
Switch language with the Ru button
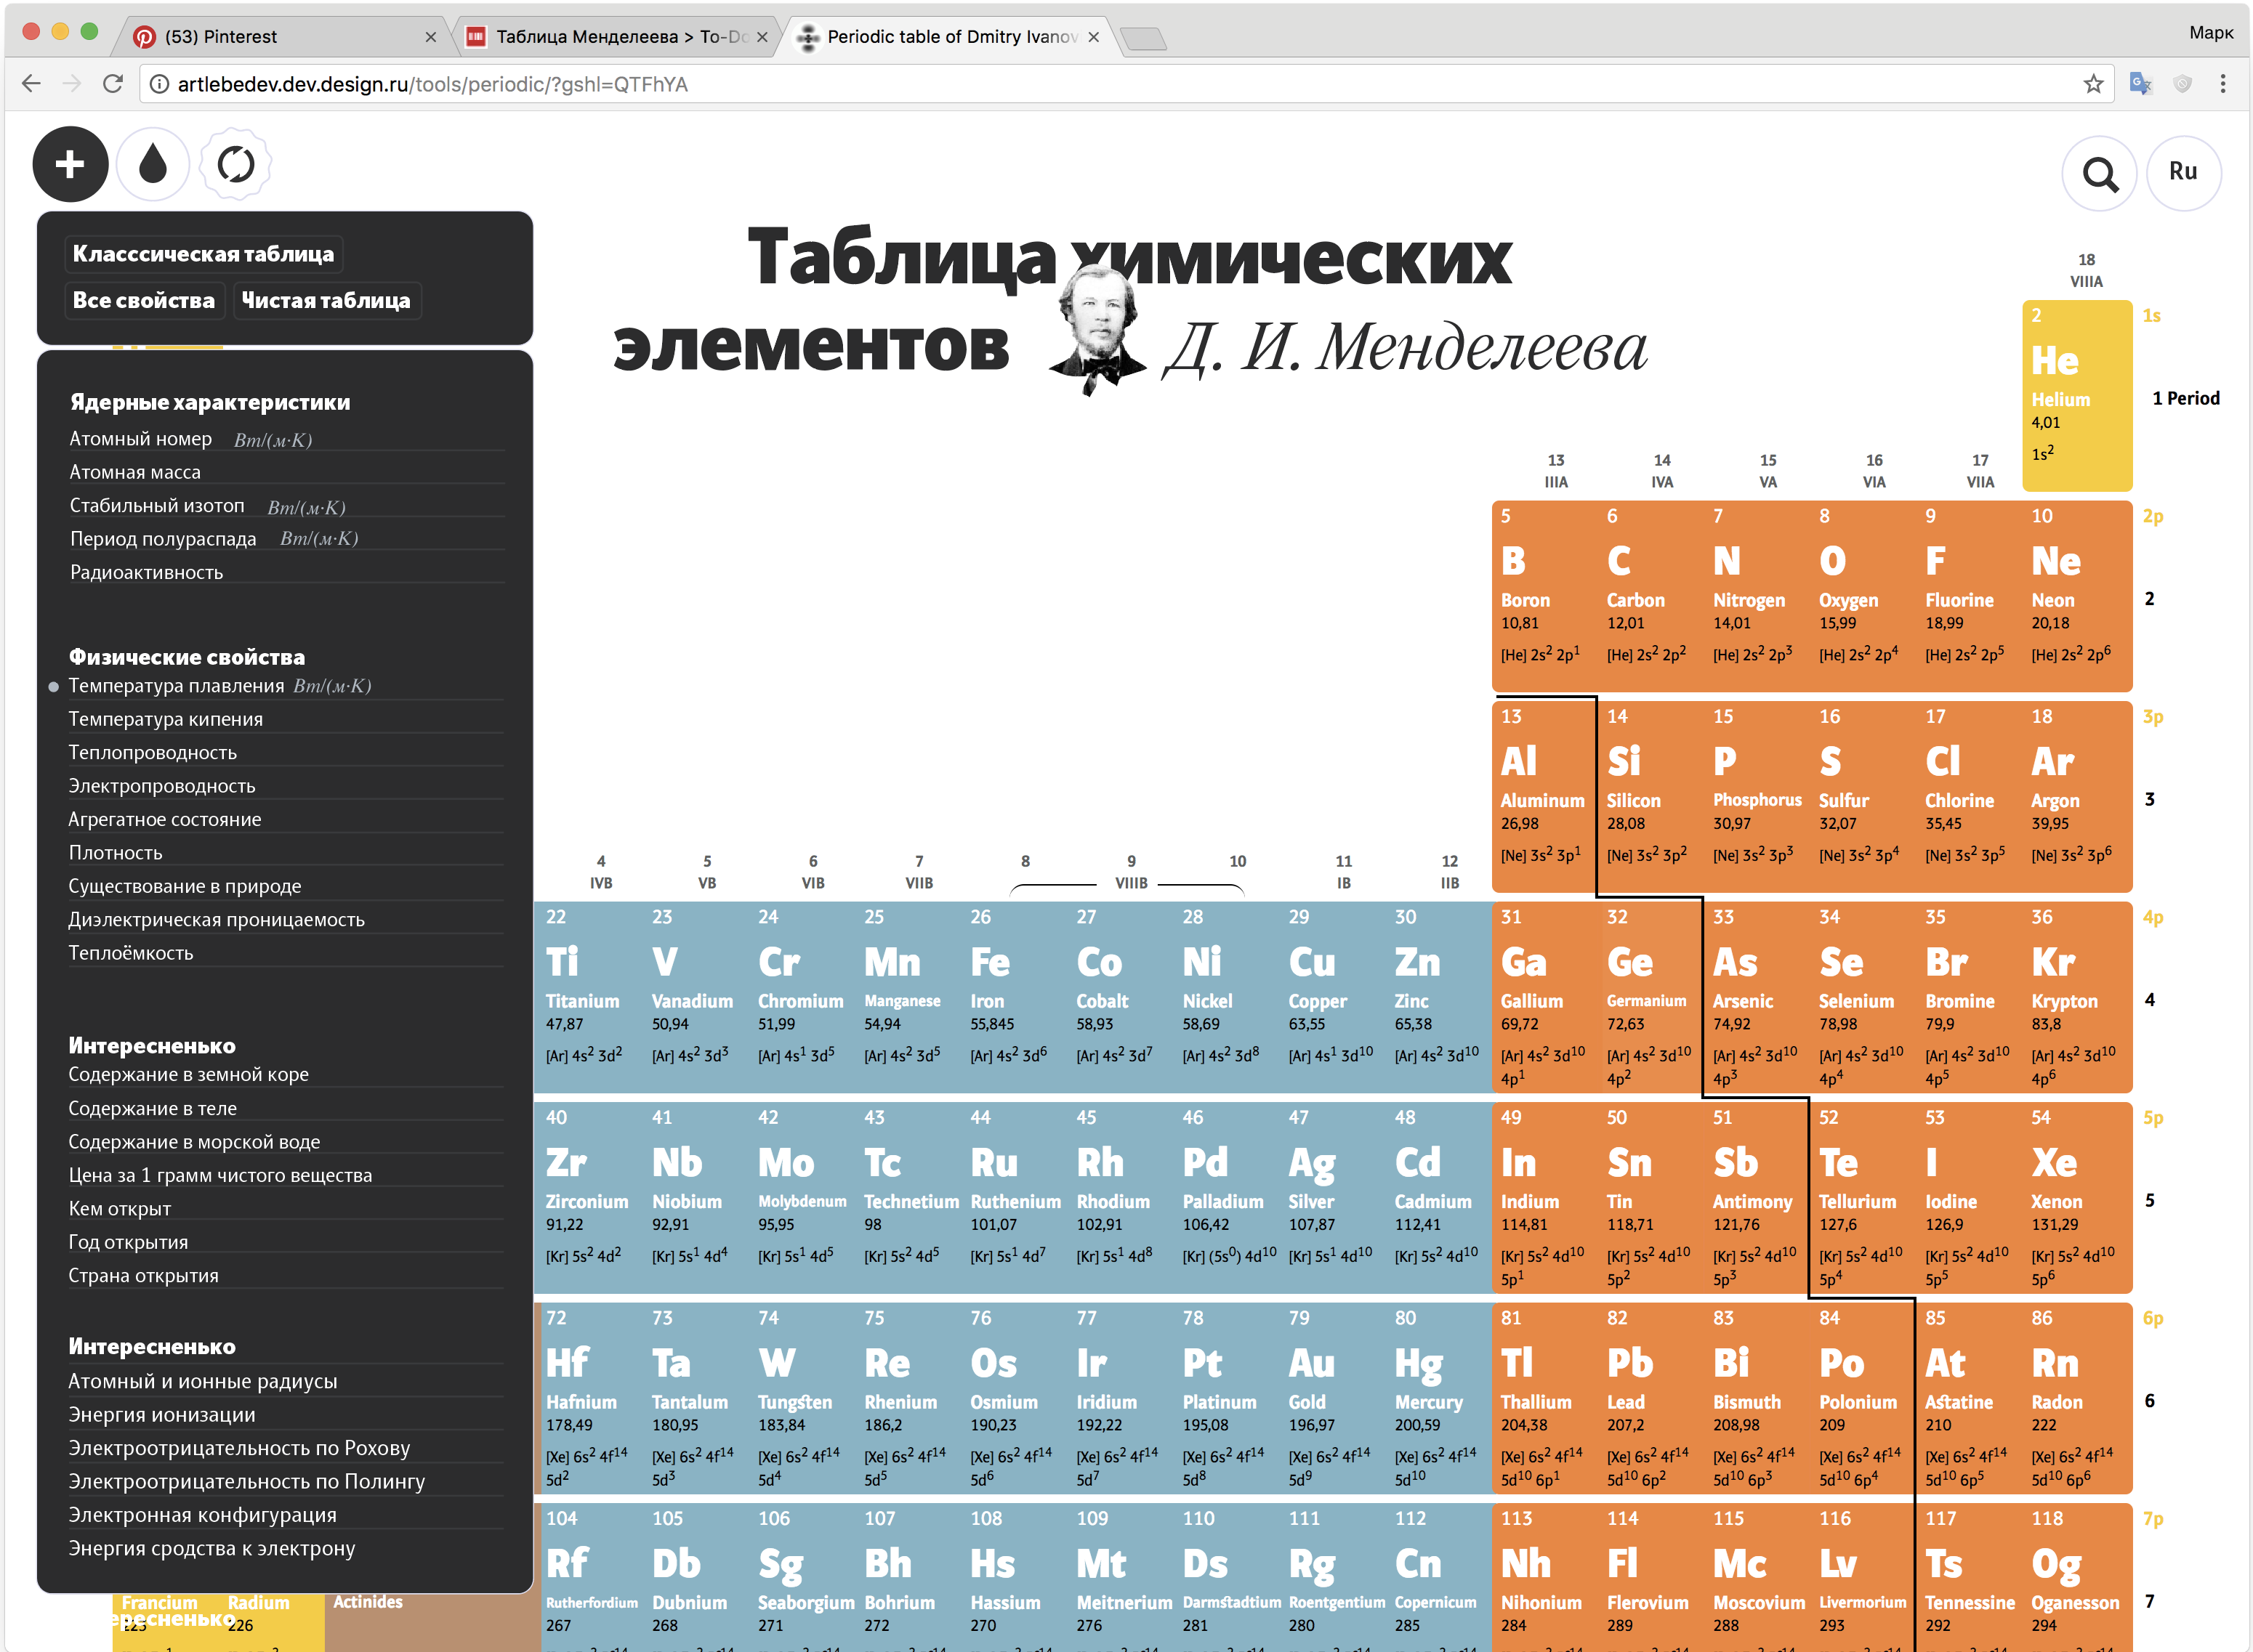pyautogui.click(x=2182, y=172)
